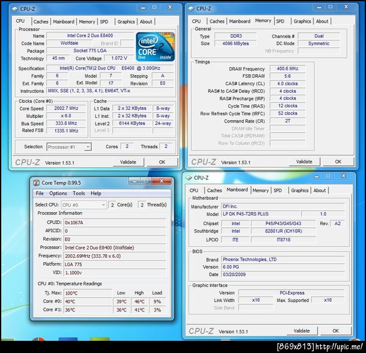
Task: Click the Core Speed value 2002.7 MHz
Action: click(x=66, y=109)
